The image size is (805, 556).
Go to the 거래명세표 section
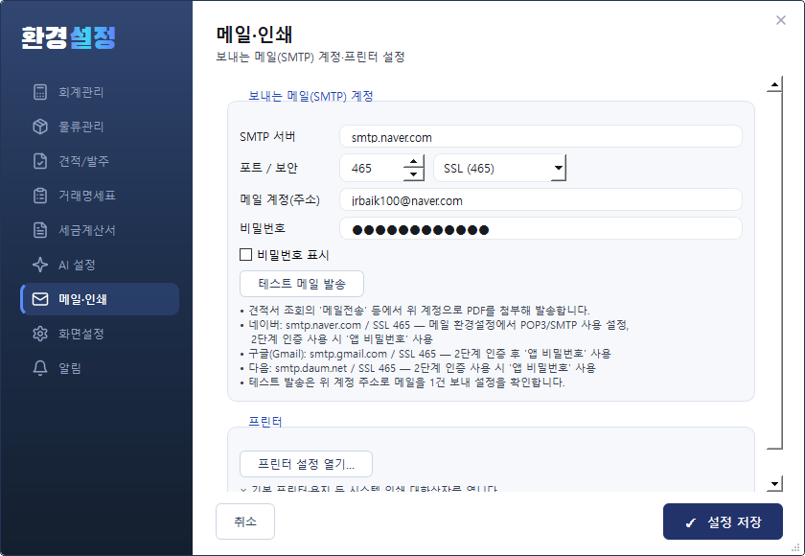point(100,196)
